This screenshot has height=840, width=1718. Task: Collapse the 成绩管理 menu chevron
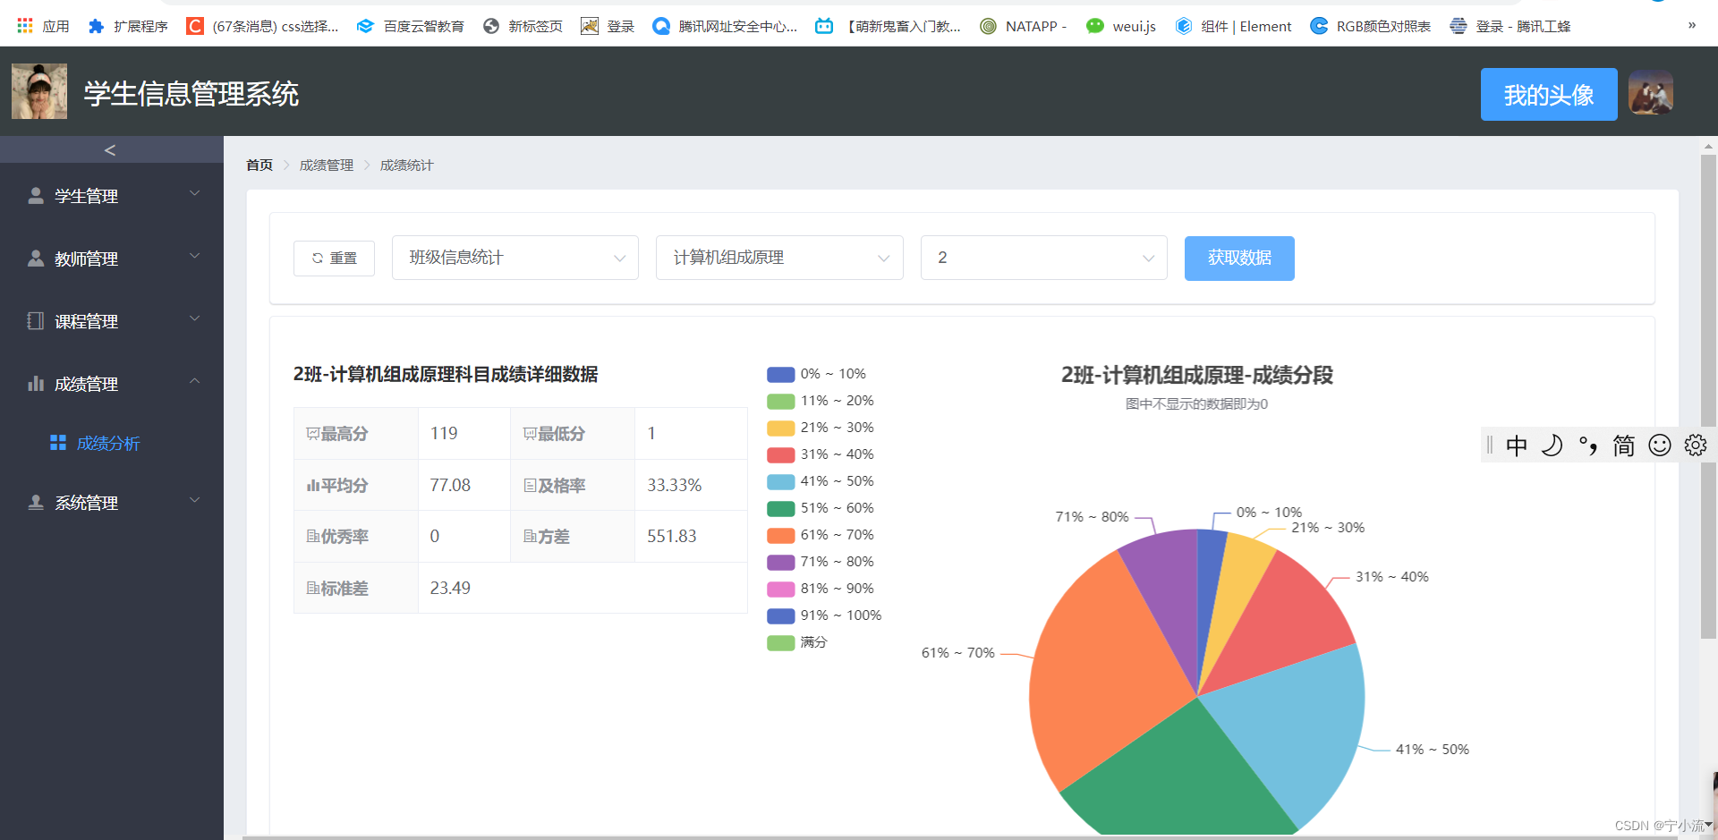point(194,381)
